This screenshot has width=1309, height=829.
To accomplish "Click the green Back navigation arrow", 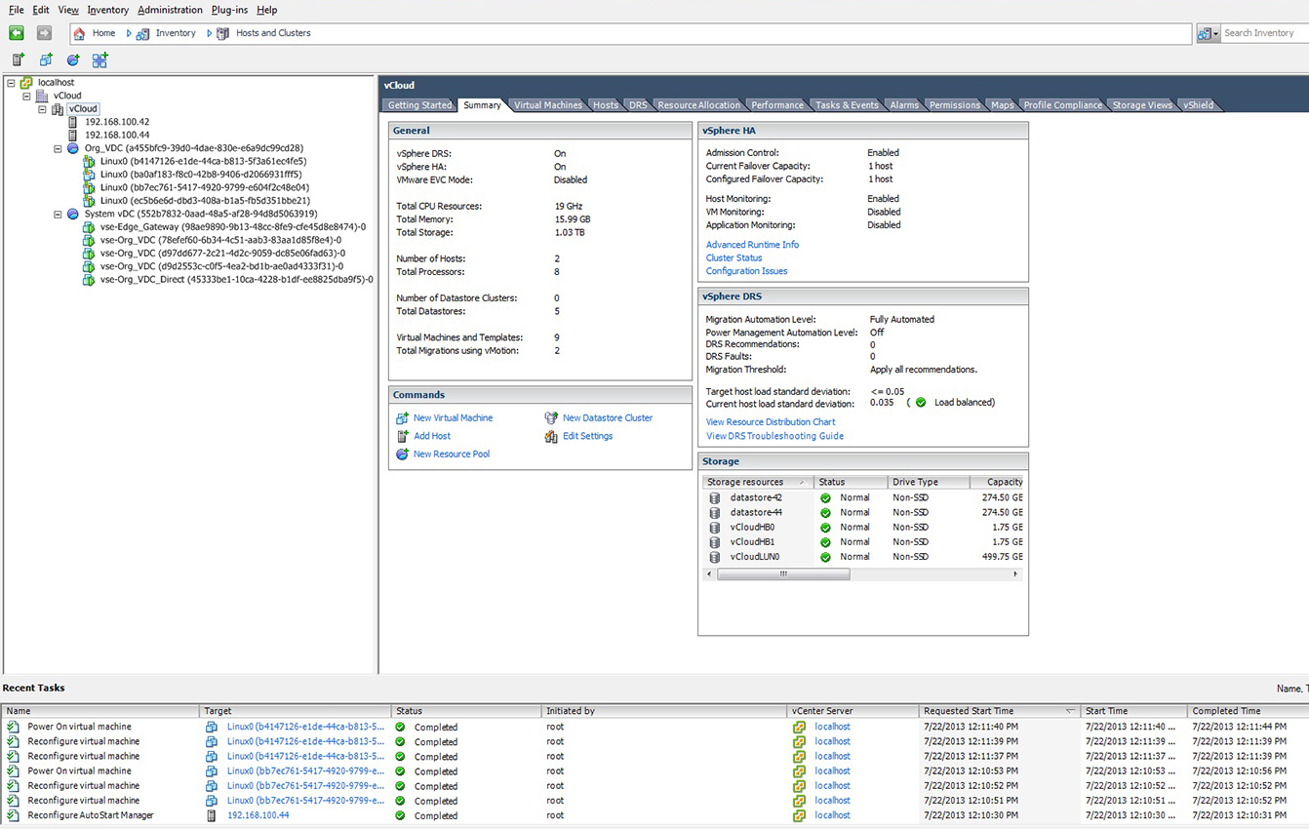I will click(x=17, y=33).
